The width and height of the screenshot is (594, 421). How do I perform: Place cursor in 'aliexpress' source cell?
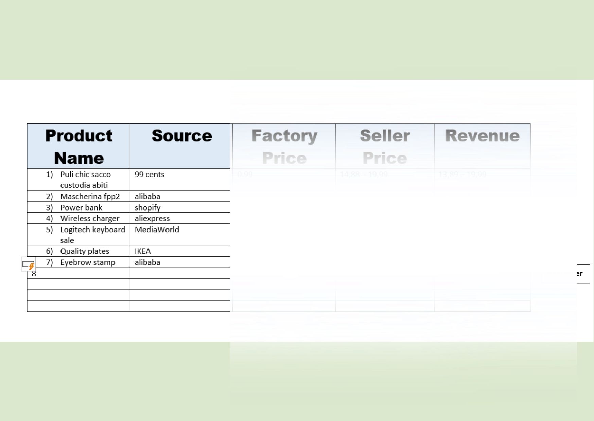click(152, 219)
